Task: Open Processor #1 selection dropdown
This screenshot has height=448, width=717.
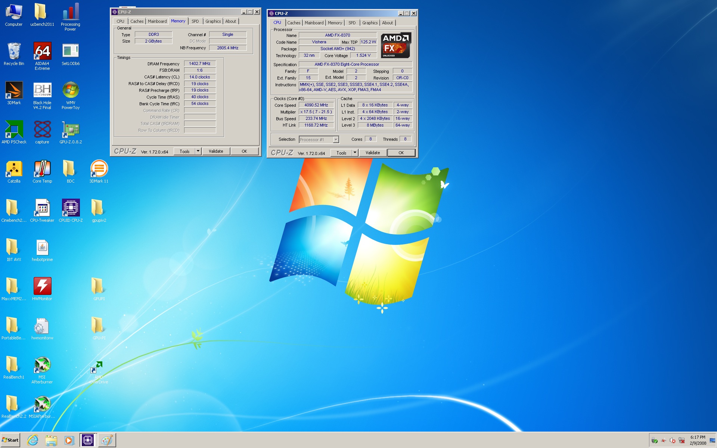Action: tap(319, 140)
